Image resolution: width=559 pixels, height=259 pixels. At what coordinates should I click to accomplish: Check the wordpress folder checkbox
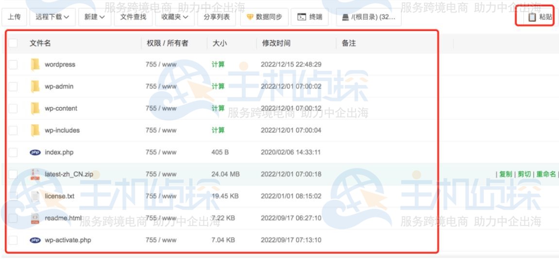tap(13, 65)
